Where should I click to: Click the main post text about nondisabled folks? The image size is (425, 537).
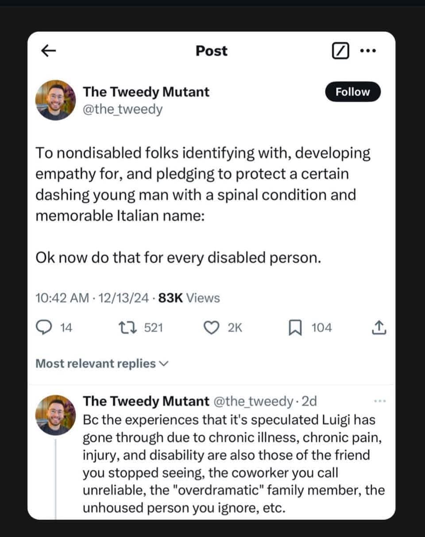204,186
